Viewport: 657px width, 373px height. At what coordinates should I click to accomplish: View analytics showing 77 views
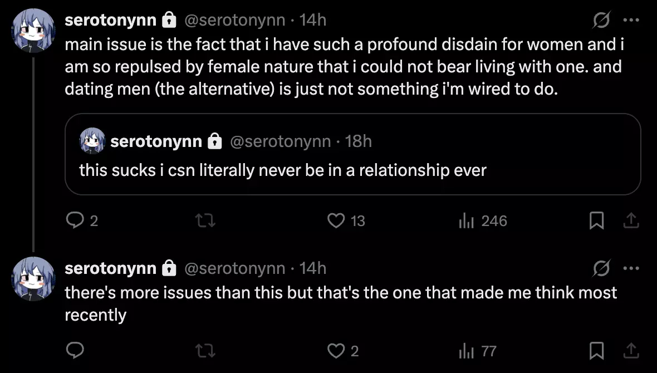[465, 351]
